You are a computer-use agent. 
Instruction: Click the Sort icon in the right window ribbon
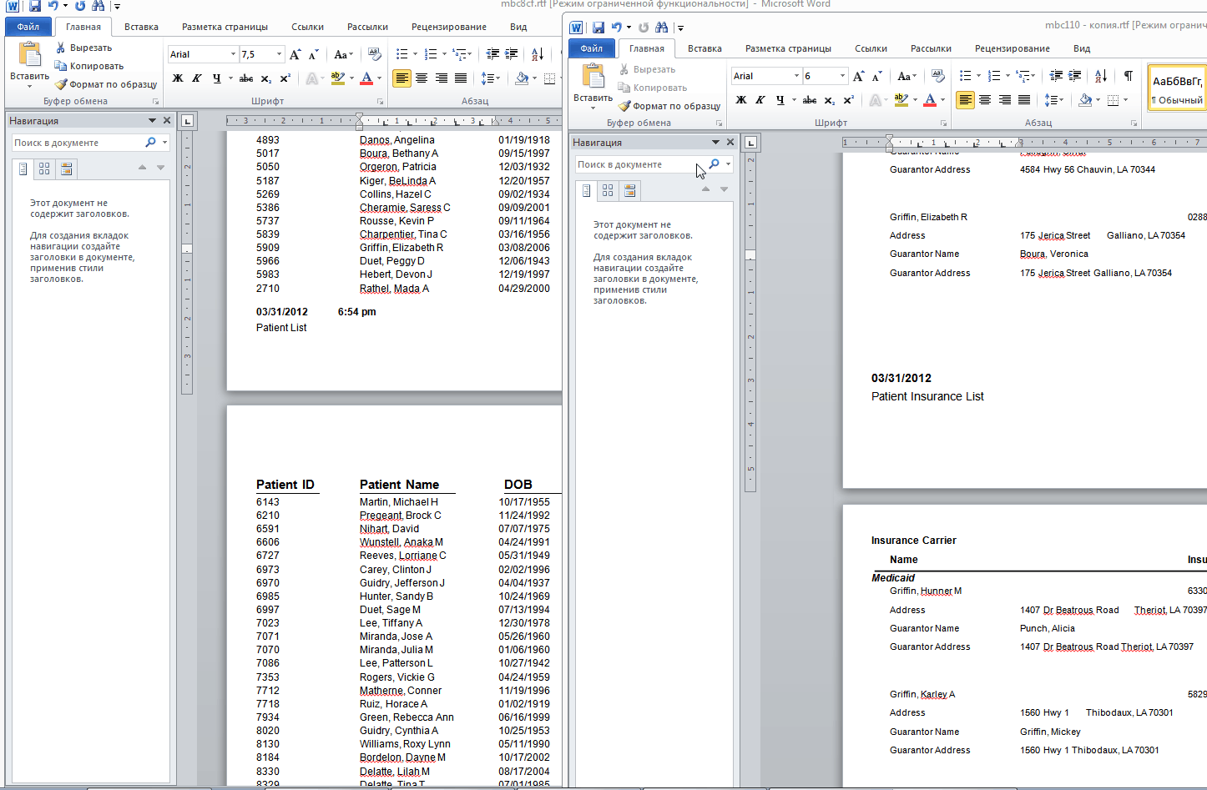click(x=1101, y=76)
